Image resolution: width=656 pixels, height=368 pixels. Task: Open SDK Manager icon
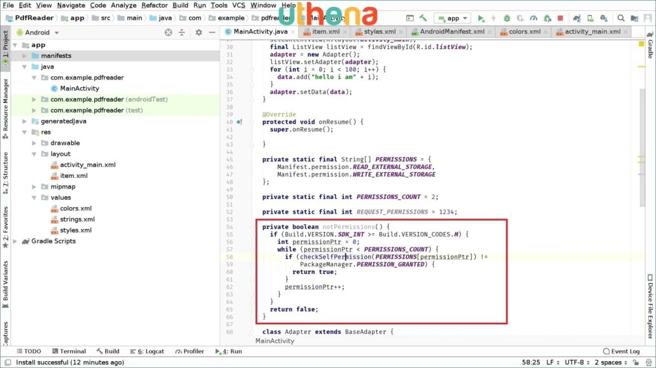tap(604, 18)
